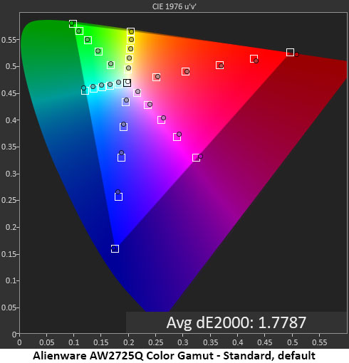Select the measured red dot beyond the red target
The height and width of the screenshot is (363, 349).
[x=296, y=55]
